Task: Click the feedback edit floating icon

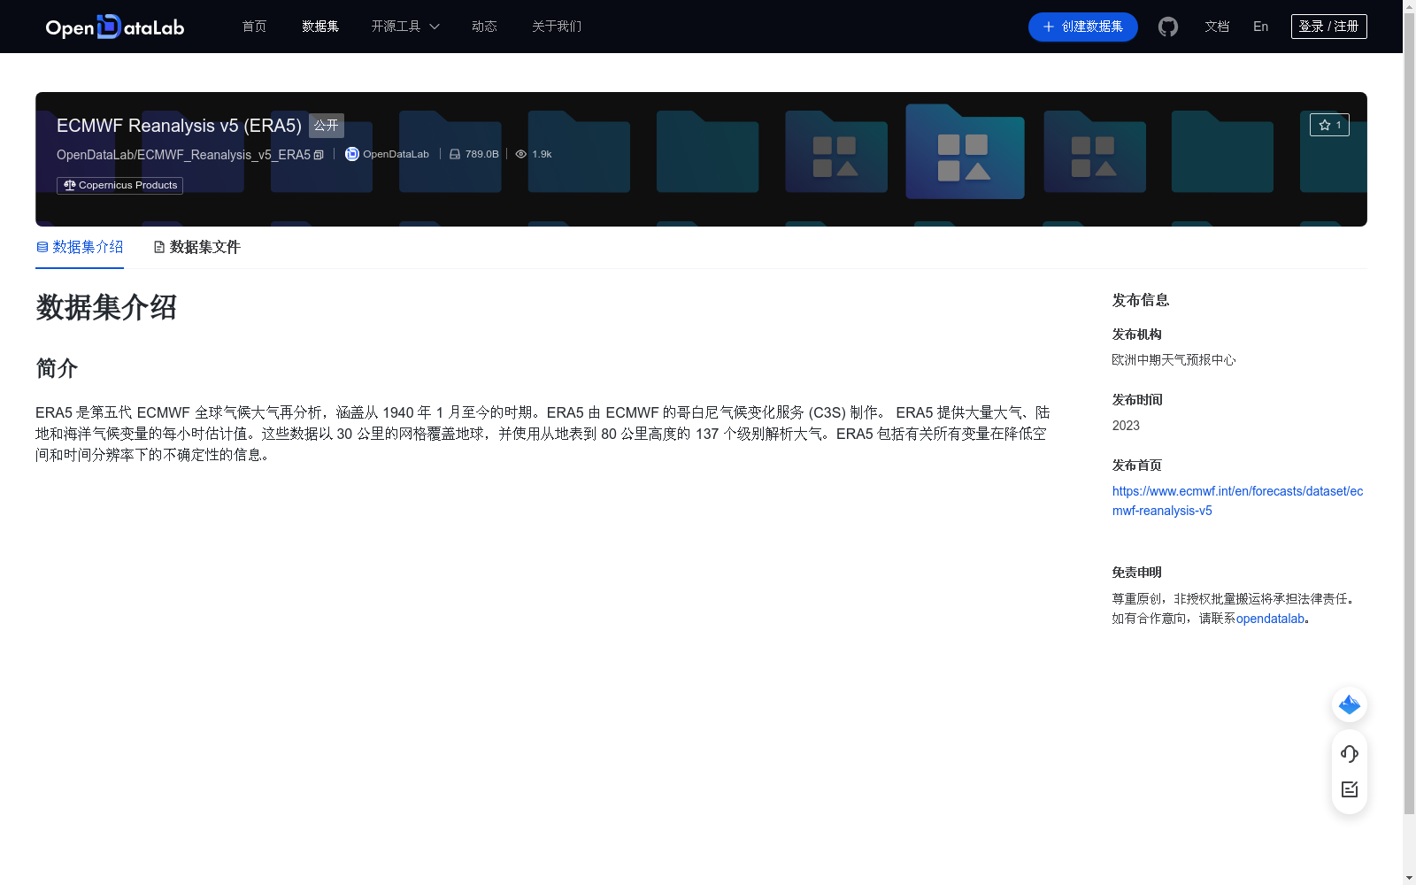Action: (1349, 789)
